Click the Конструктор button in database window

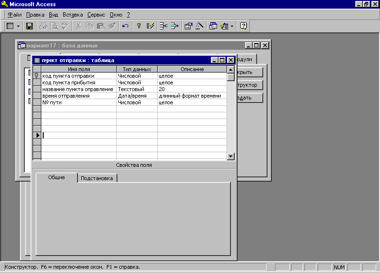[250, 85]
